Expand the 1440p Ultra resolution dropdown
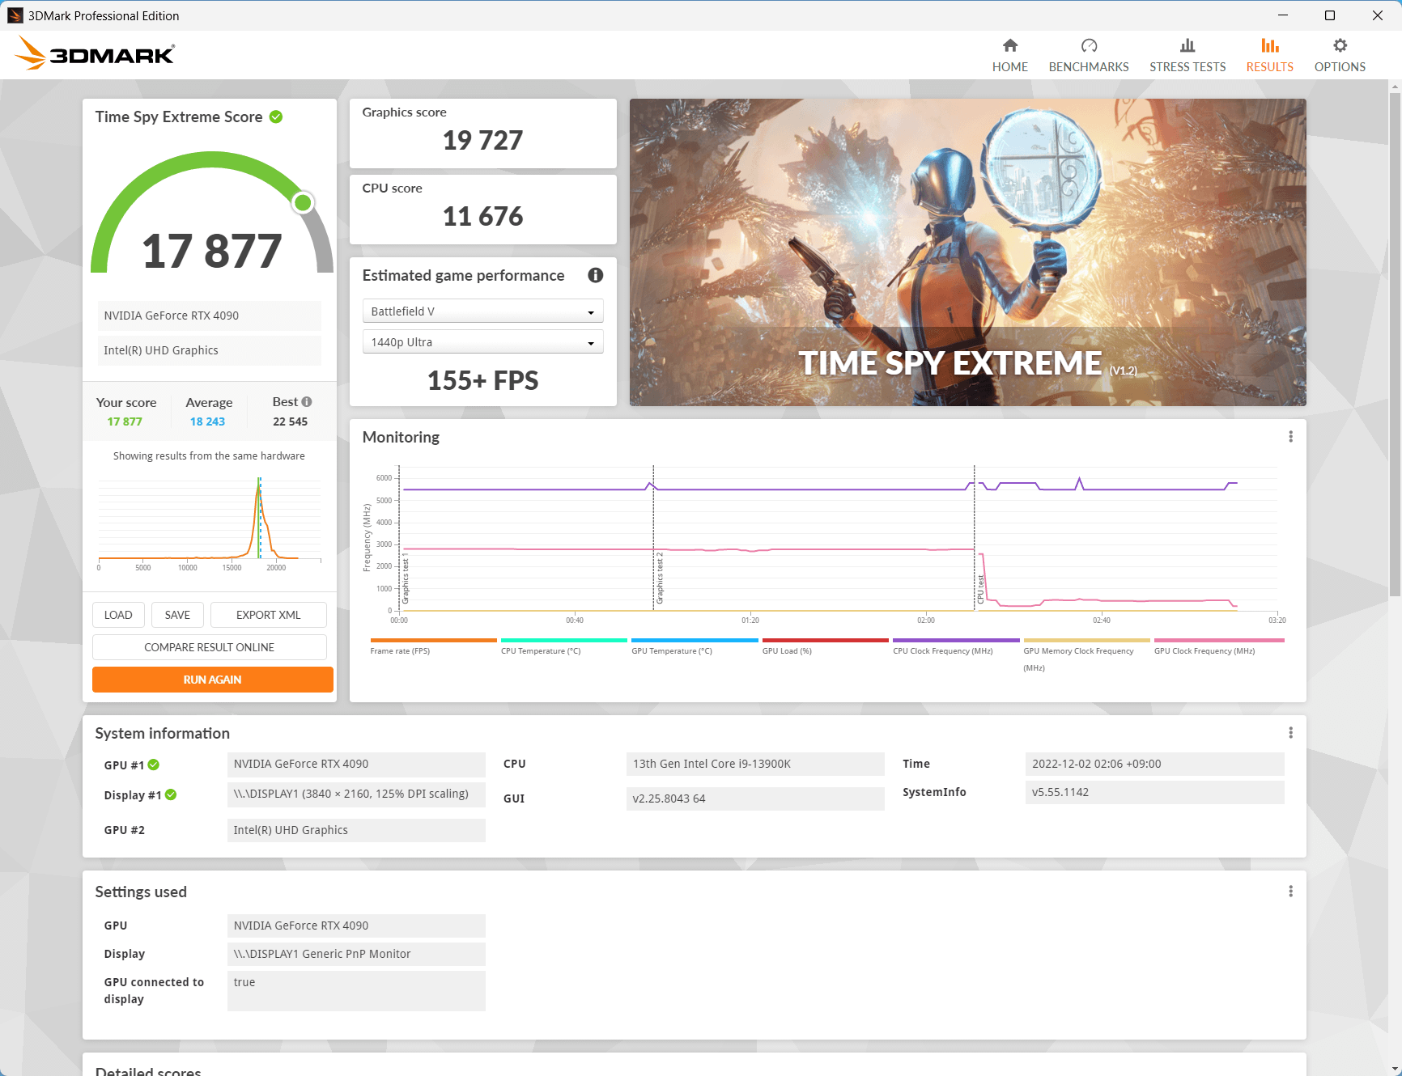 click(482, 342)
